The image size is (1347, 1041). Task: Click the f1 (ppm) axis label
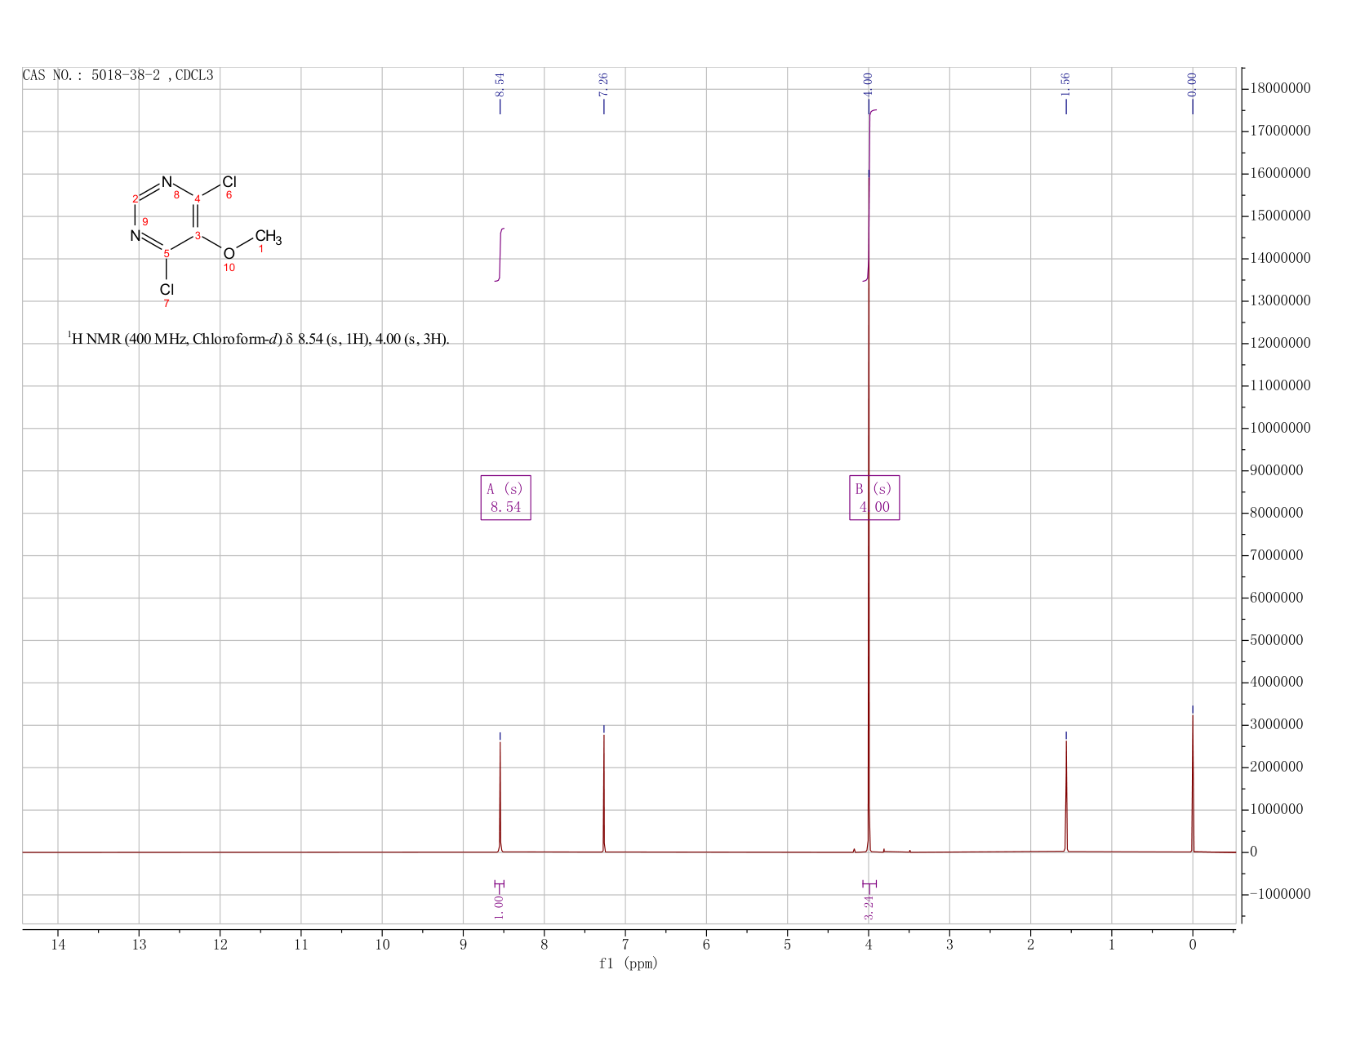pyautogui.click(x=628, y=963)
